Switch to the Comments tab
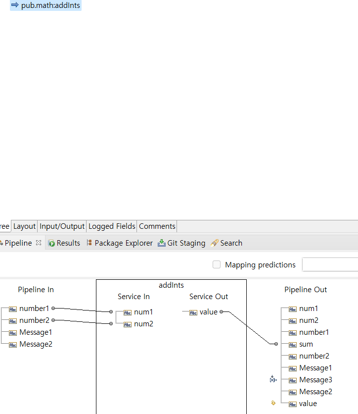Screen dimensions: 358x414 click(157, 226)
